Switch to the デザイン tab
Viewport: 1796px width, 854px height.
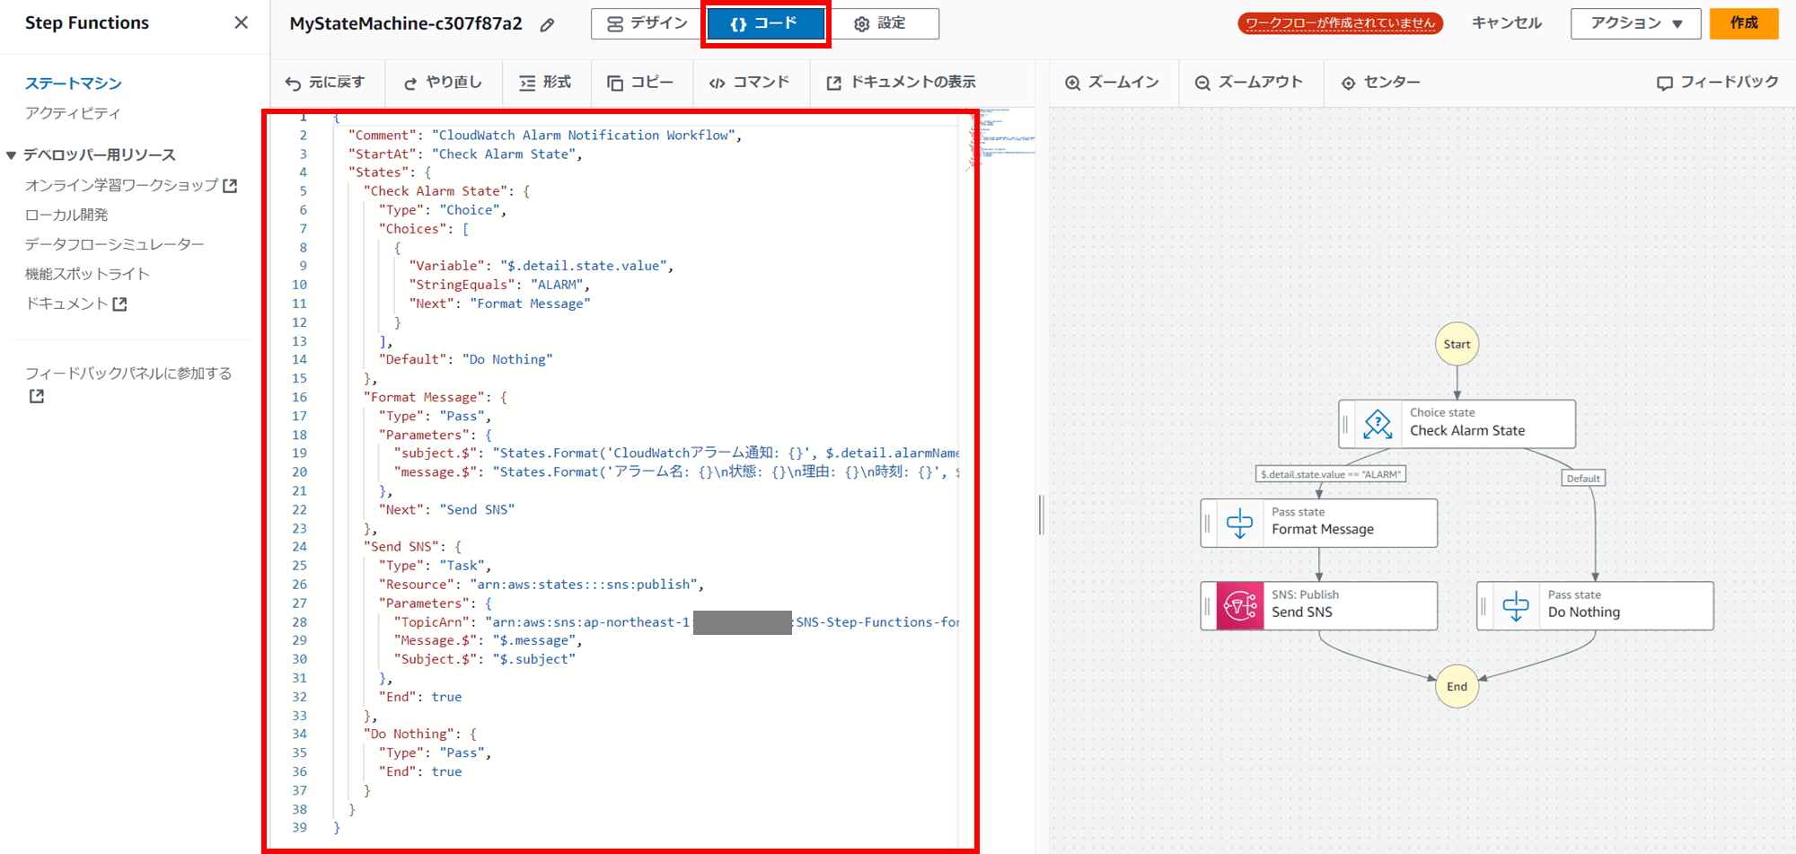647,23
